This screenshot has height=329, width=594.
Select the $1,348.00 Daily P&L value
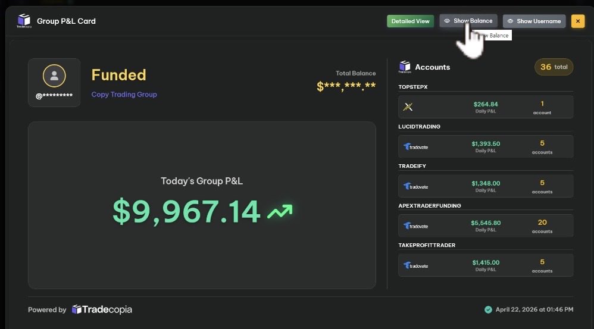486,183
